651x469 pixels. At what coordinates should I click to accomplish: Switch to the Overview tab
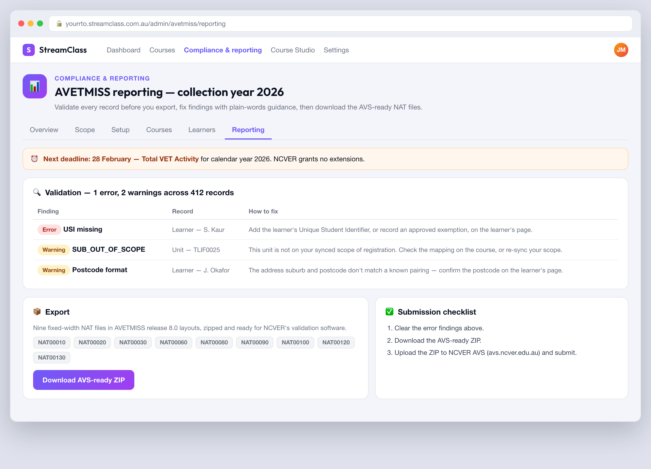coord(44,130)
